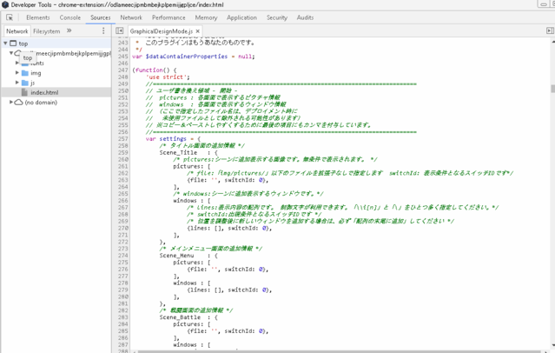
Task: Switch to the Application tab
Action: [241, 17]
